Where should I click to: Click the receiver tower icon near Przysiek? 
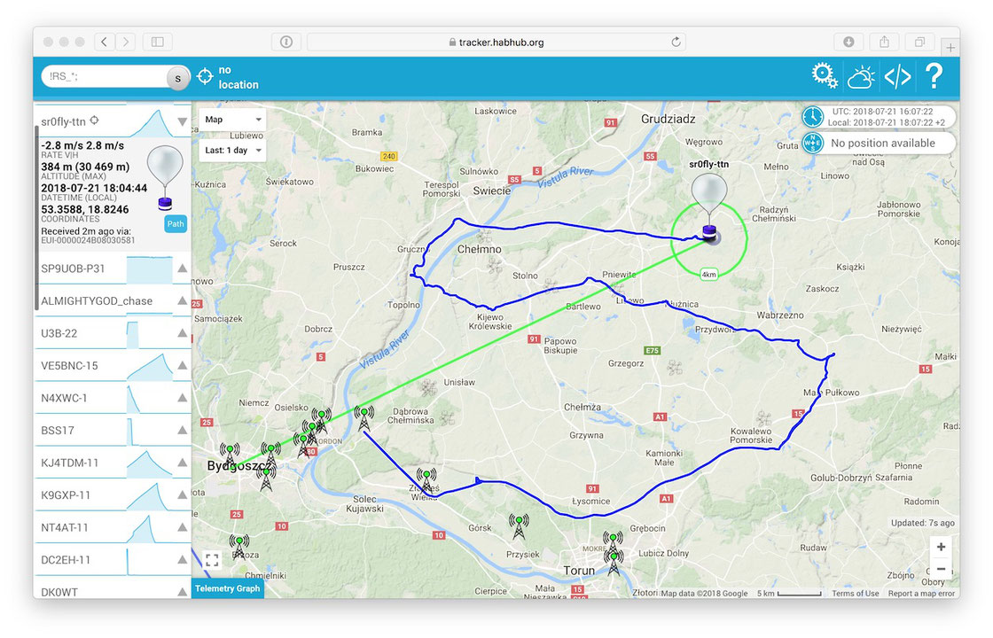coord(519,526)
